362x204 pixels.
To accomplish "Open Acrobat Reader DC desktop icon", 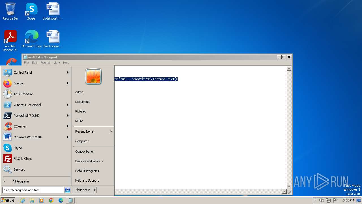I will pyautogui.click(x=10, y=41).
